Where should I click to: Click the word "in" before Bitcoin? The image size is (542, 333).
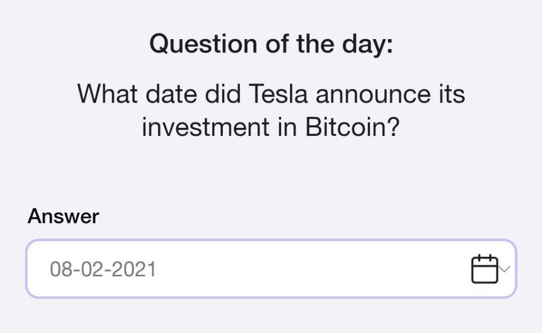tap(288, 128)
